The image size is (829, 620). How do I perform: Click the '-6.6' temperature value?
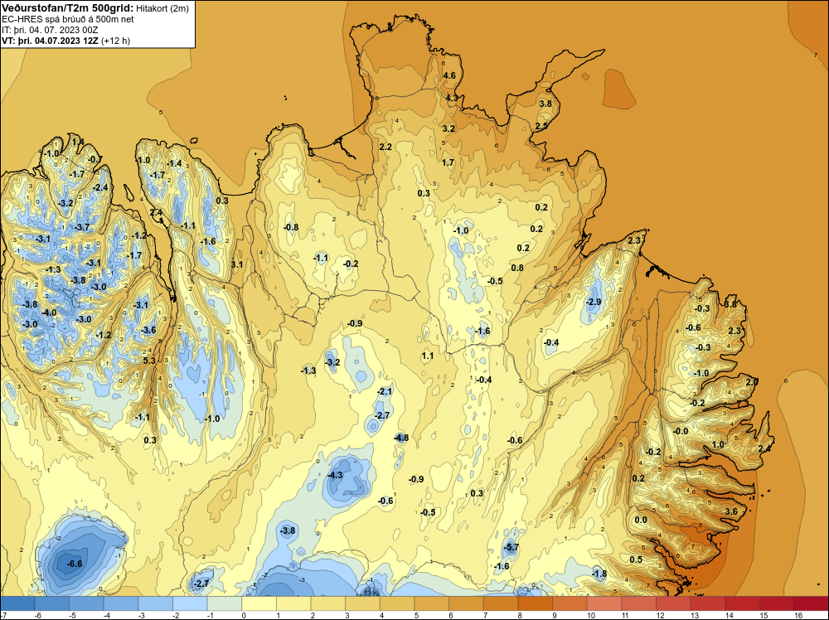coord(75,564)
